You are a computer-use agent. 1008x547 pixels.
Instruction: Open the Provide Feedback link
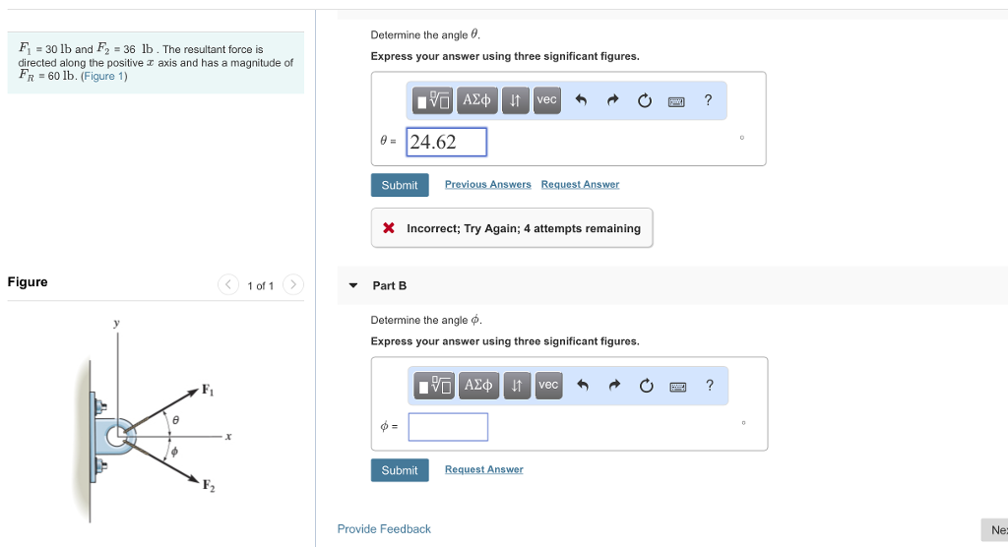coord(384,529)
